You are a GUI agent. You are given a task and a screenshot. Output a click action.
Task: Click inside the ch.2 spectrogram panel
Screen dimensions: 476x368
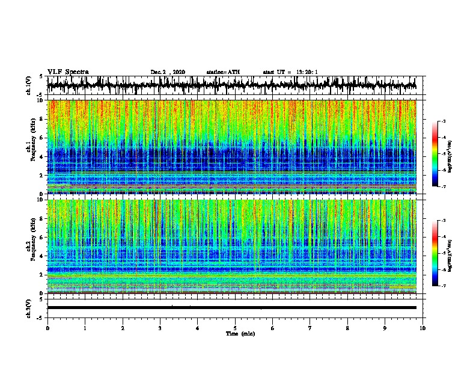tap(231, 247)
